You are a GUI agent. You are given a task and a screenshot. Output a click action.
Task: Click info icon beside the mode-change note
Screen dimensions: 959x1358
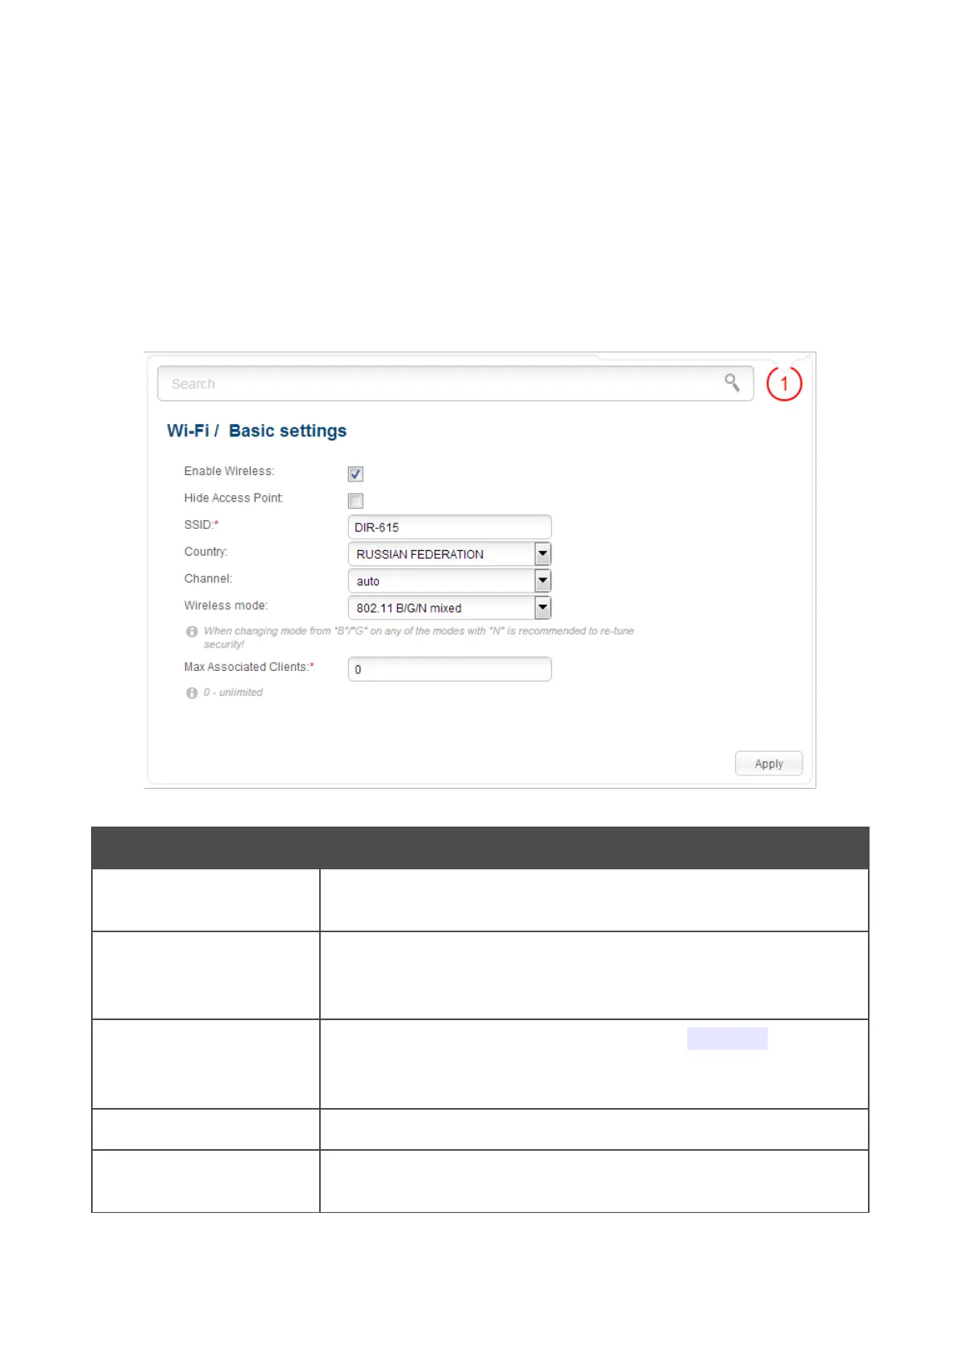pyautogui.click(x=192, y=631)
